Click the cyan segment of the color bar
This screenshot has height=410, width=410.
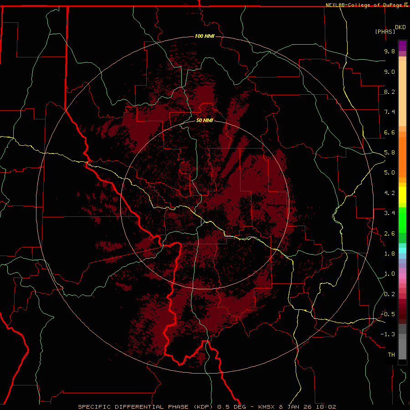point(402,250)
